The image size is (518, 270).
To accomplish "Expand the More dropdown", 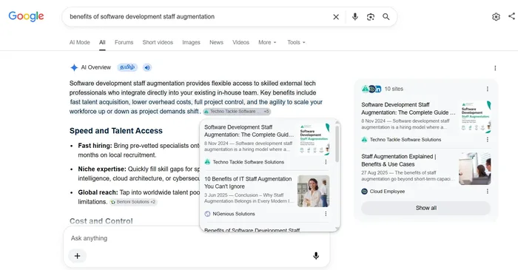I will tap(267, 42).
